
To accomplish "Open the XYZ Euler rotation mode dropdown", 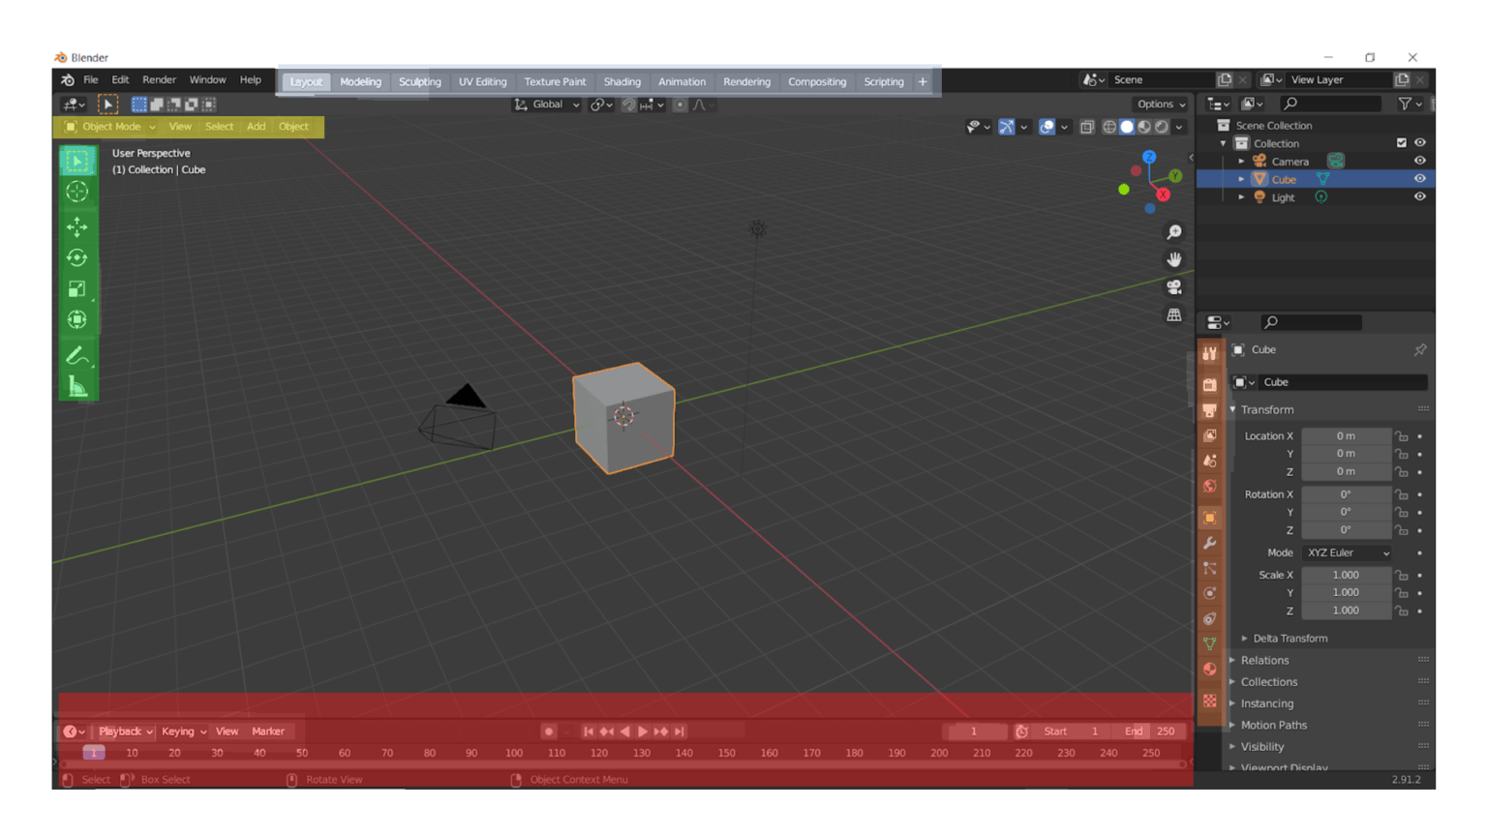I will coord(1346,552).
